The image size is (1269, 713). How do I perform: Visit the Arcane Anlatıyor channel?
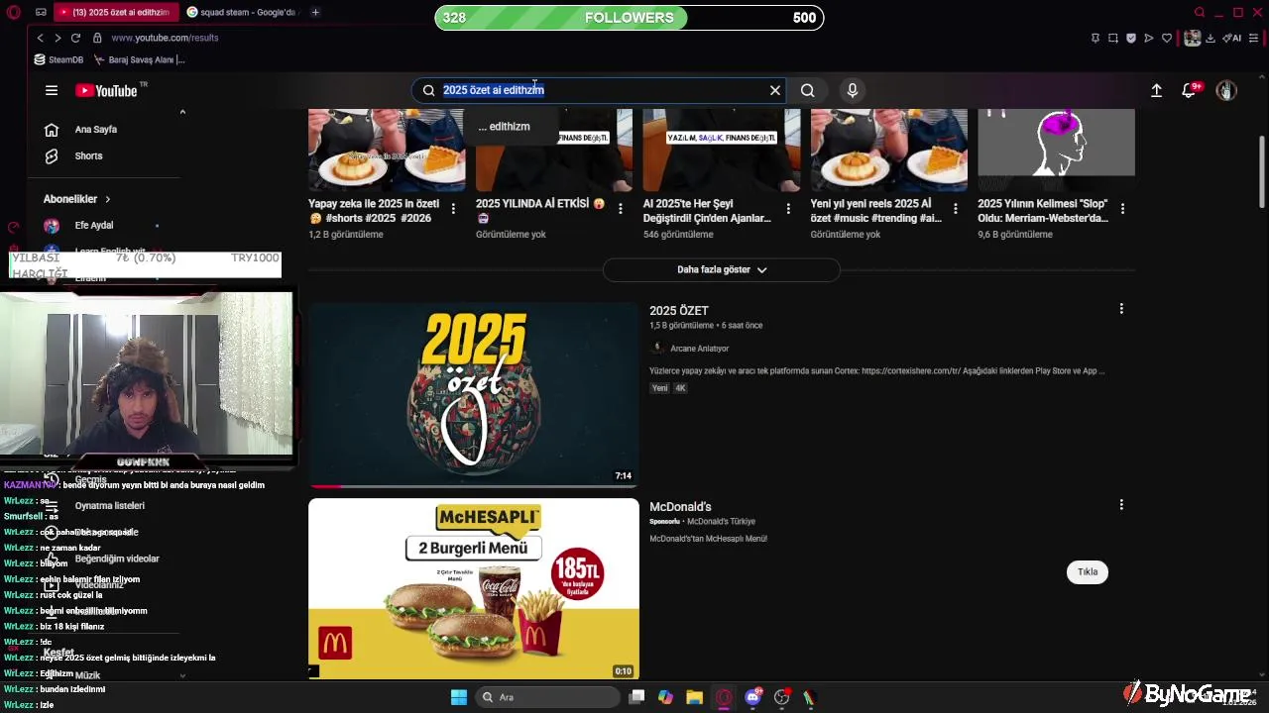699,349
